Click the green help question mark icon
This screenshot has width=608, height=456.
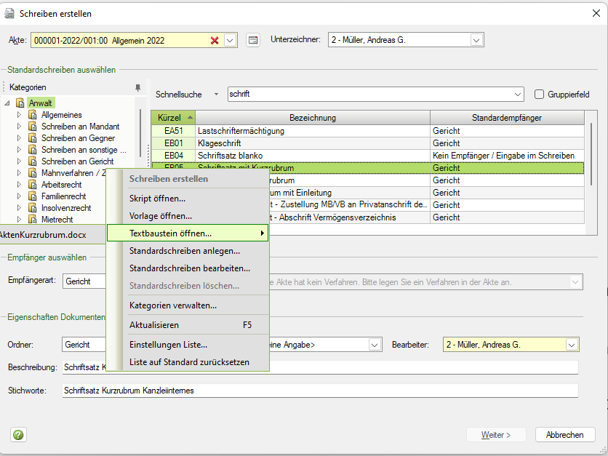coord(18,435)
